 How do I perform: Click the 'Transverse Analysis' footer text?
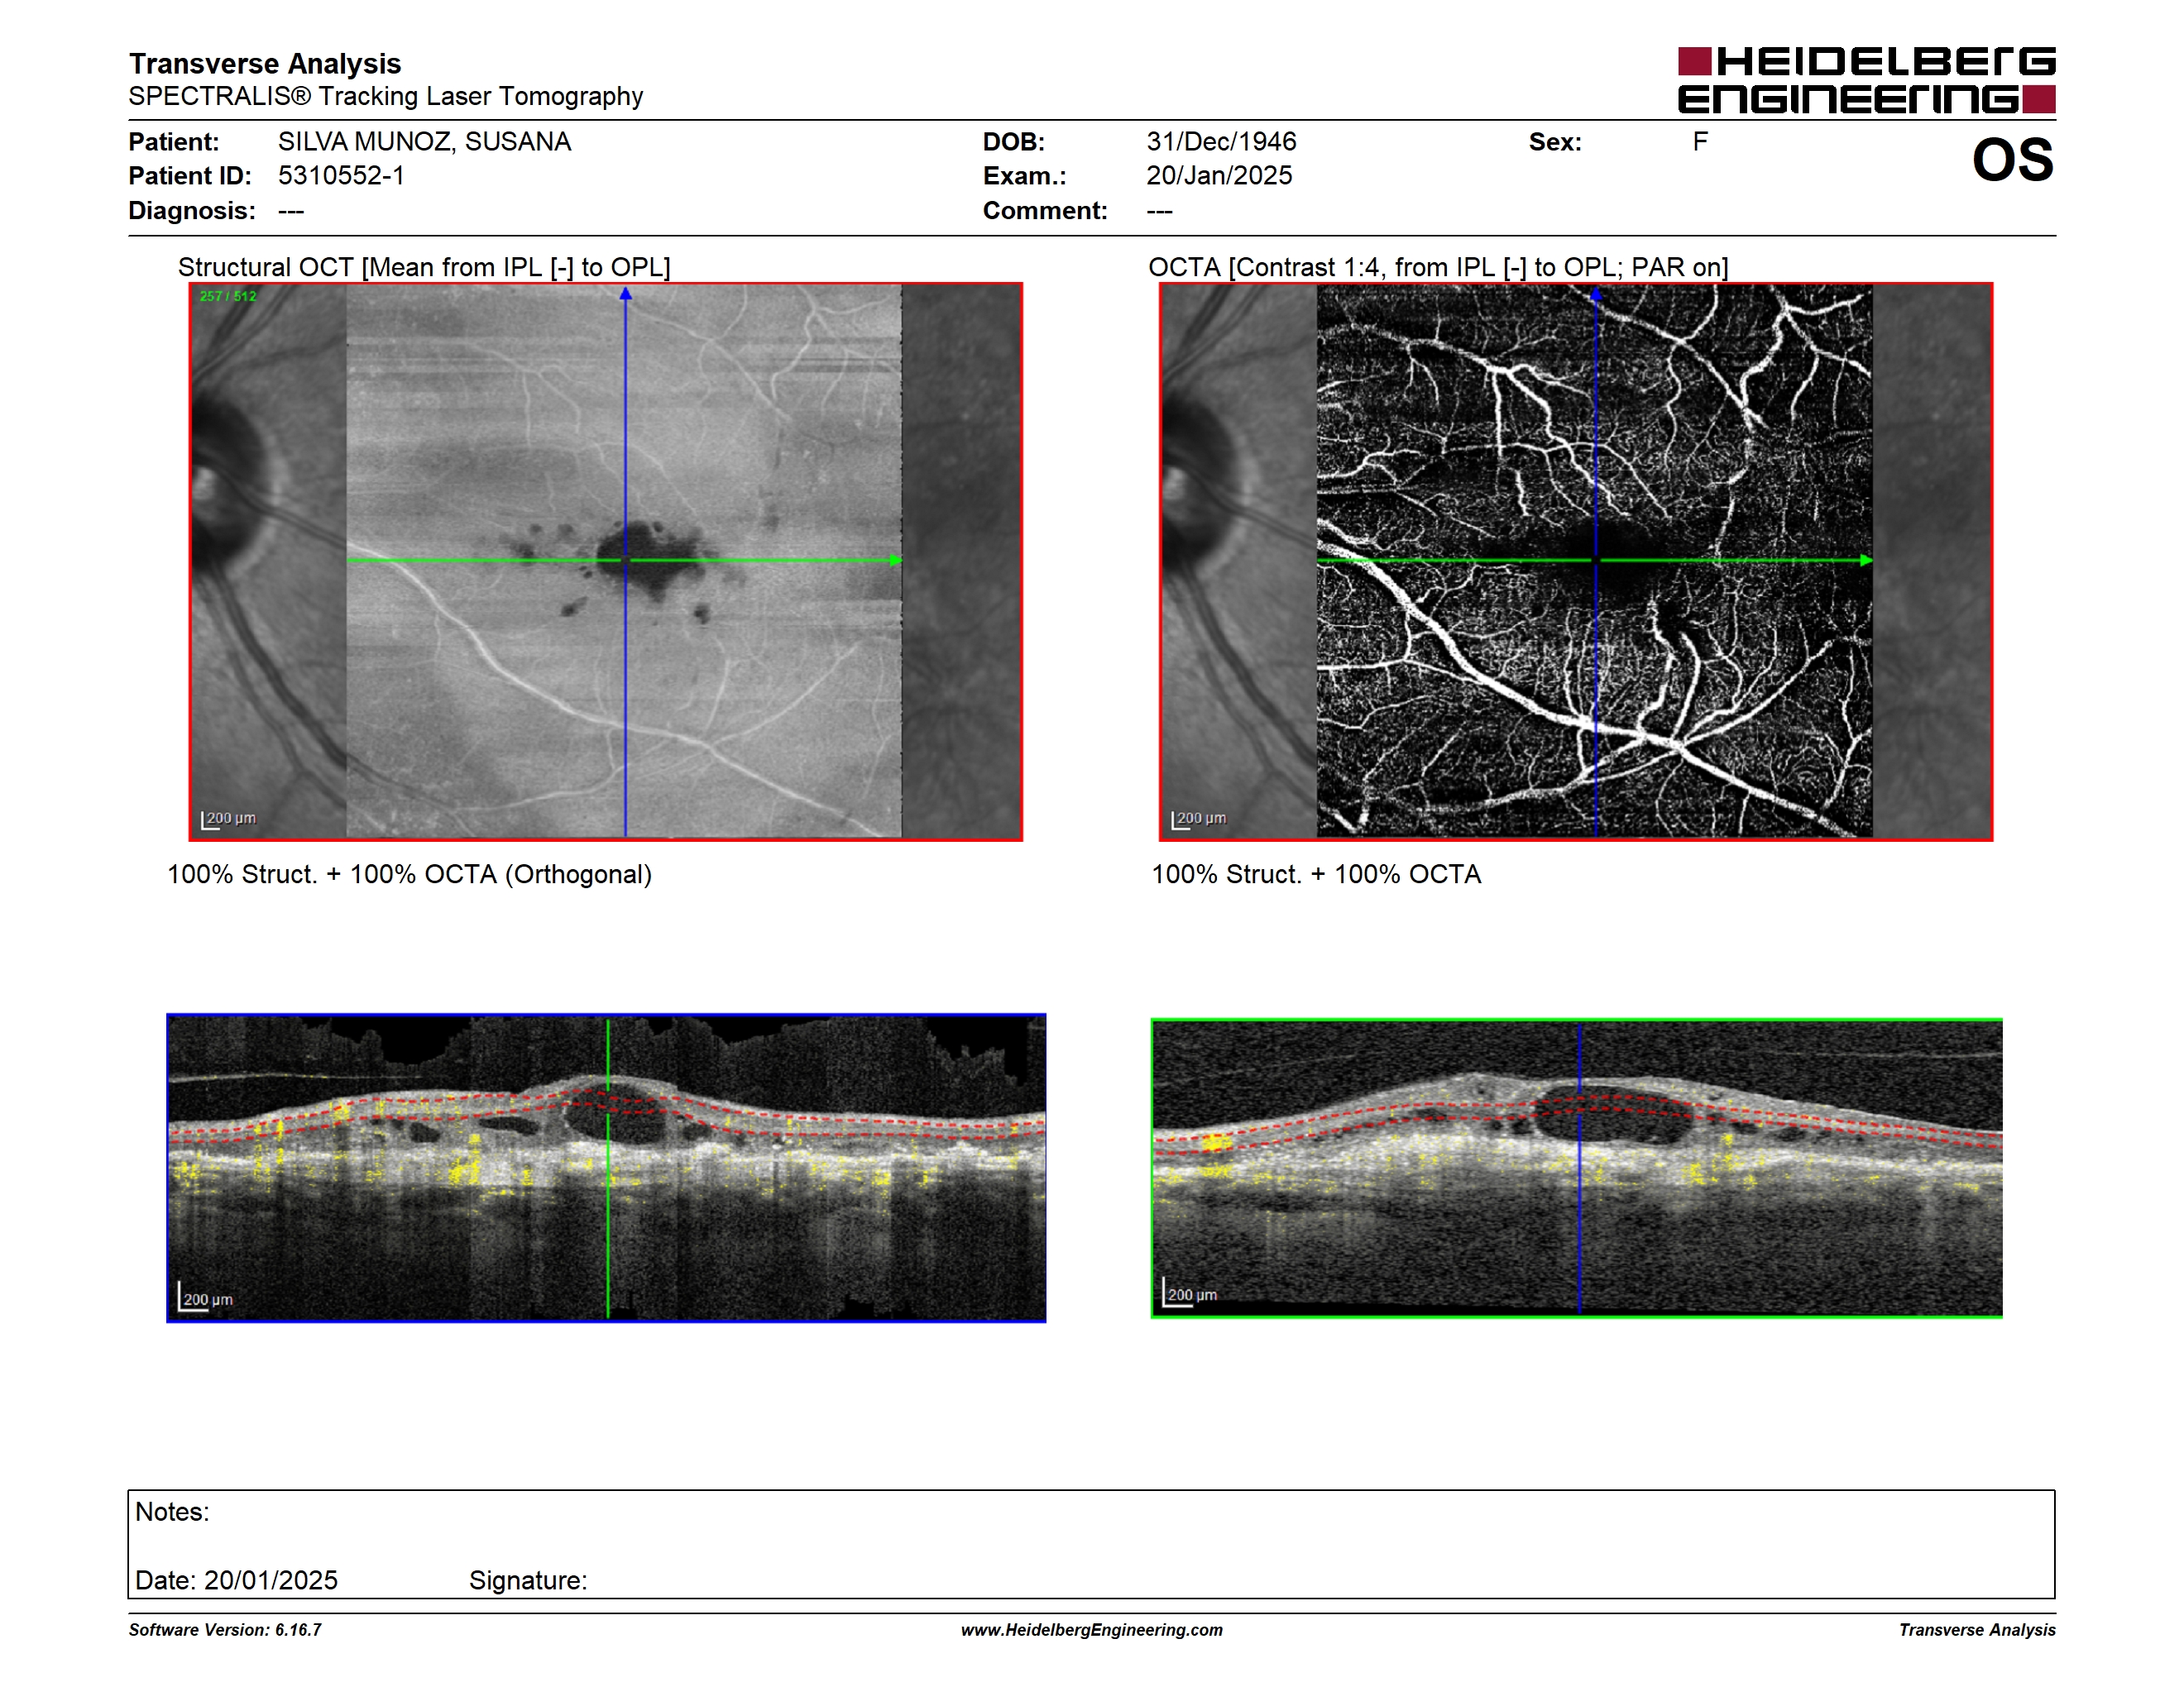(x=1977, y=1630)
